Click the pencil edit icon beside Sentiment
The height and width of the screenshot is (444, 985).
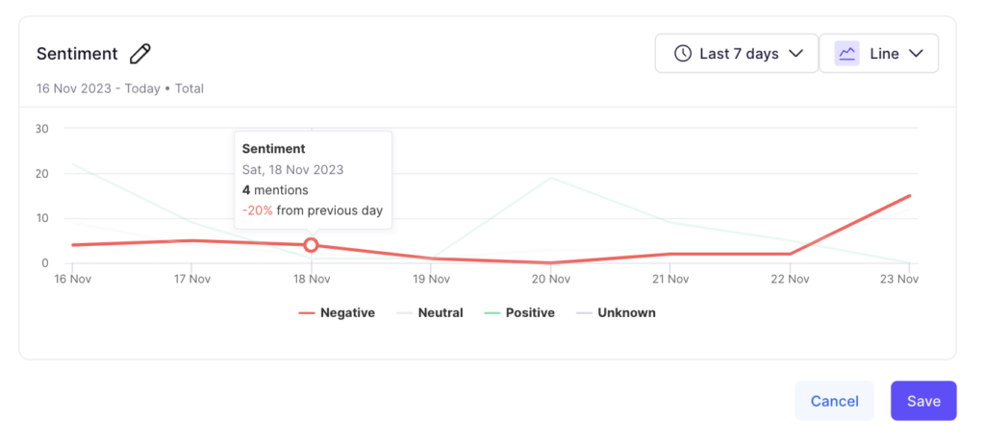(x=140, y=54)
